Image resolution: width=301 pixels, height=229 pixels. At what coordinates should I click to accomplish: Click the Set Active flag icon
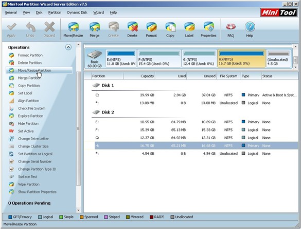coord(11,131)
